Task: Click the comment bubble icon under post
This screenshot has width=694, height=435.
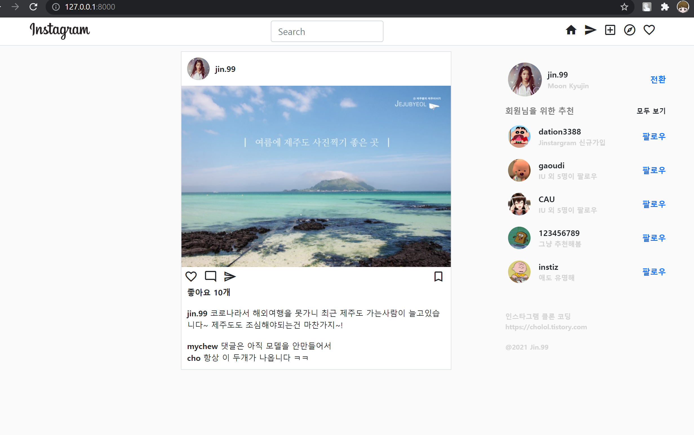Action: 210,277
